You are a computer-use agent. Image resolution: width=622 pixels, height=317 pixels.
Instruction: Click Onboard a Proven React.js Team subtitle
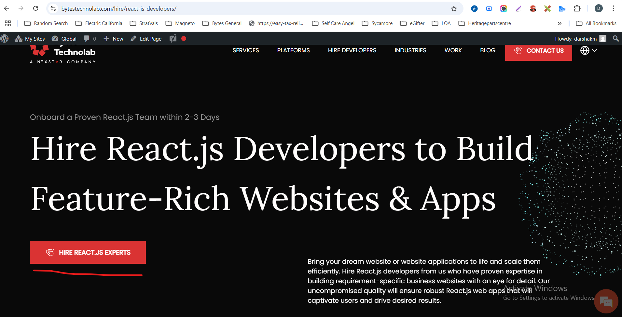tap(125, 117)
